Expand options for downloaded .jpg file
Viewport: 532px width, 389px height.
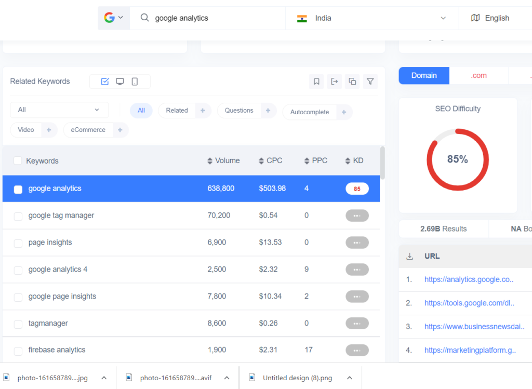[104, 378]
